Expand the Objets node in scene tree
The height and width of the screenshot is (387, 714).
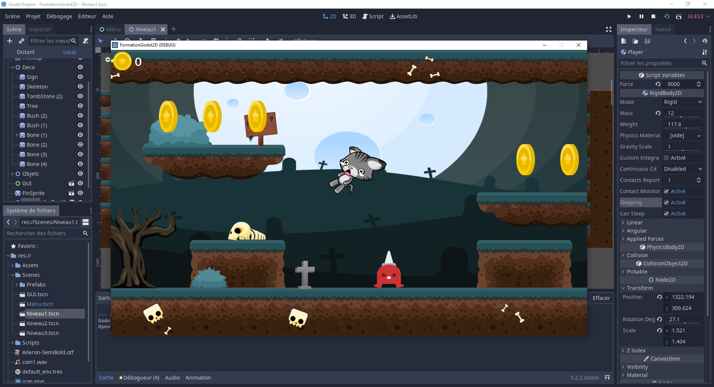coord(13,174)
